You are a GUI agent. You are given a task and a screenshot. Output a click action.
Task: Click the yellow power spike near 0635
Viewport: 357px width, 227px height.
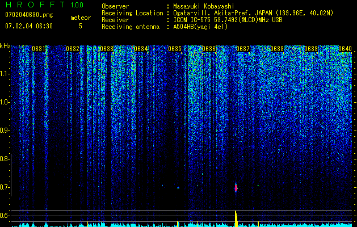click(178, 224)
